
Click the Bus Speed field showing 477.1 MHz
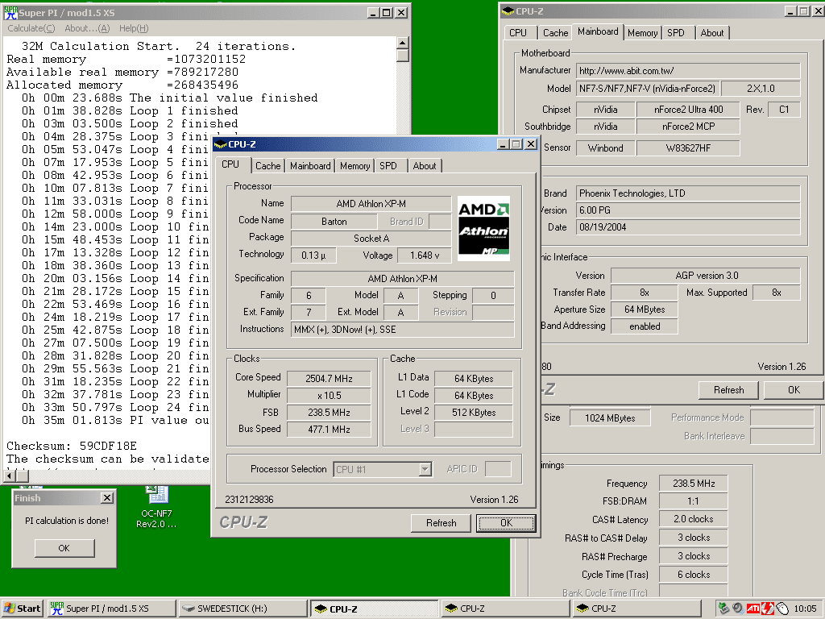329,429
